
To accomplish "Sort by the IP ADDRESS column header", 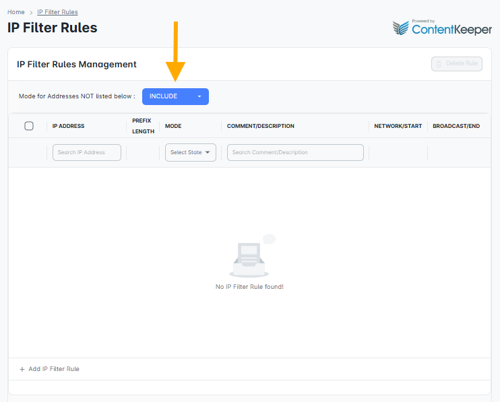I will click(x=68, y=126).
